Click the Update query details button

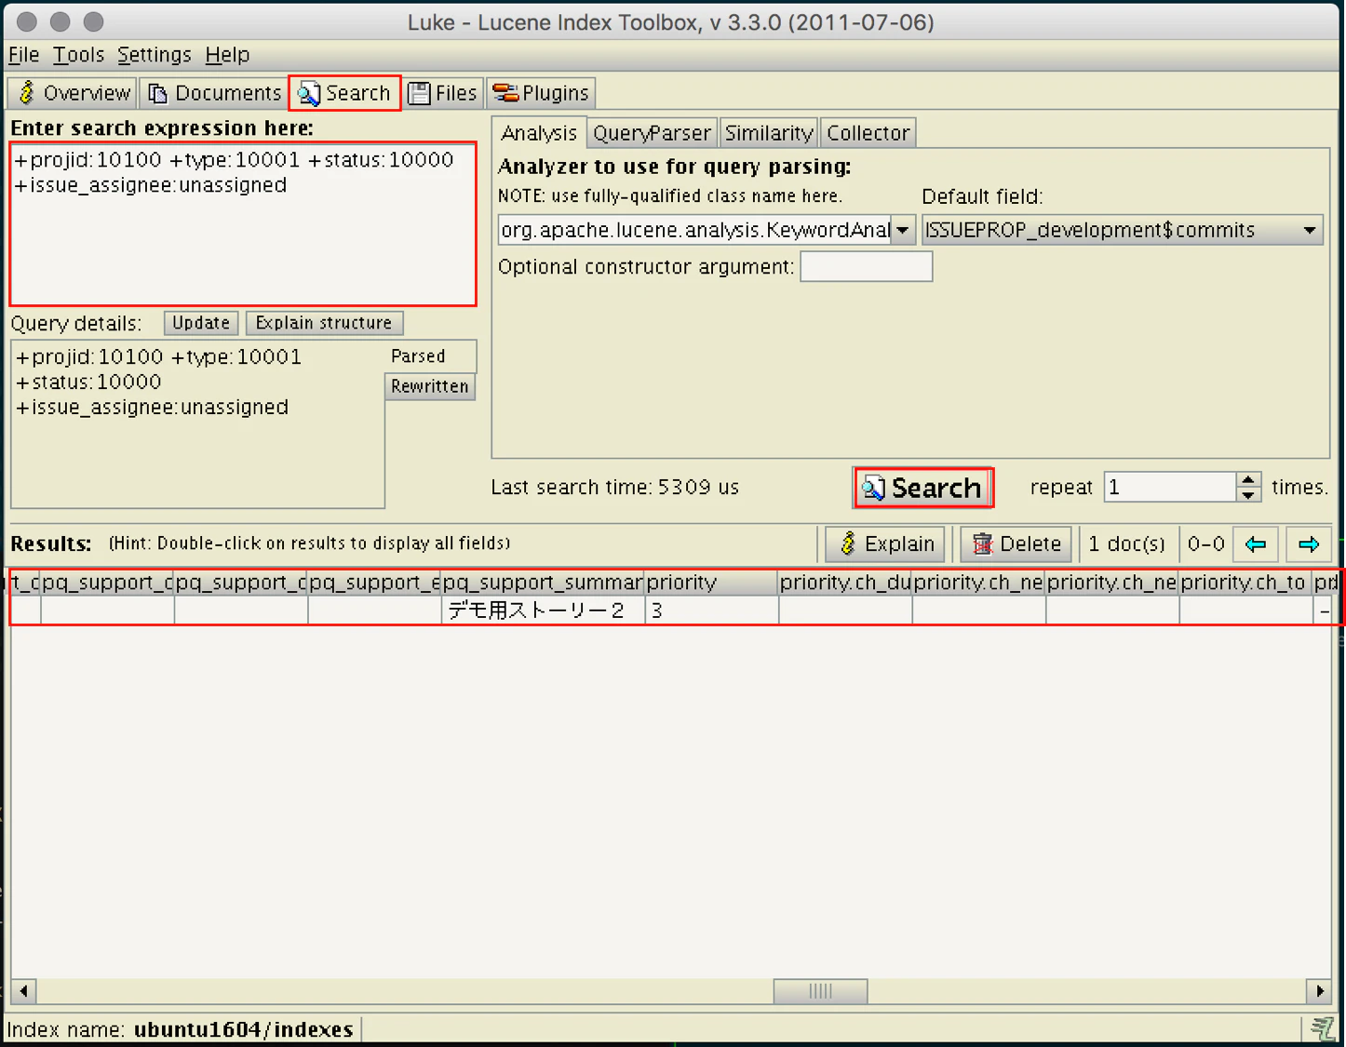[x=201, y=323]
